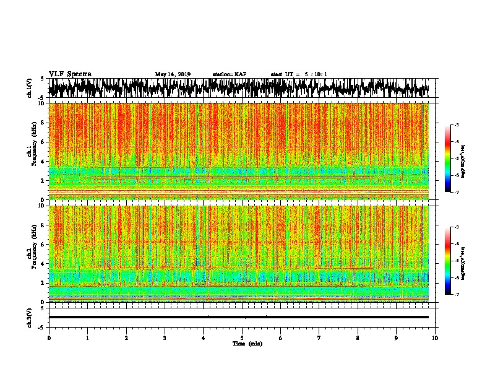The width and height of the screenshot is (490, 379).
Task: Click the ch.1 spectrogram panel
Action: pos(239,151)
